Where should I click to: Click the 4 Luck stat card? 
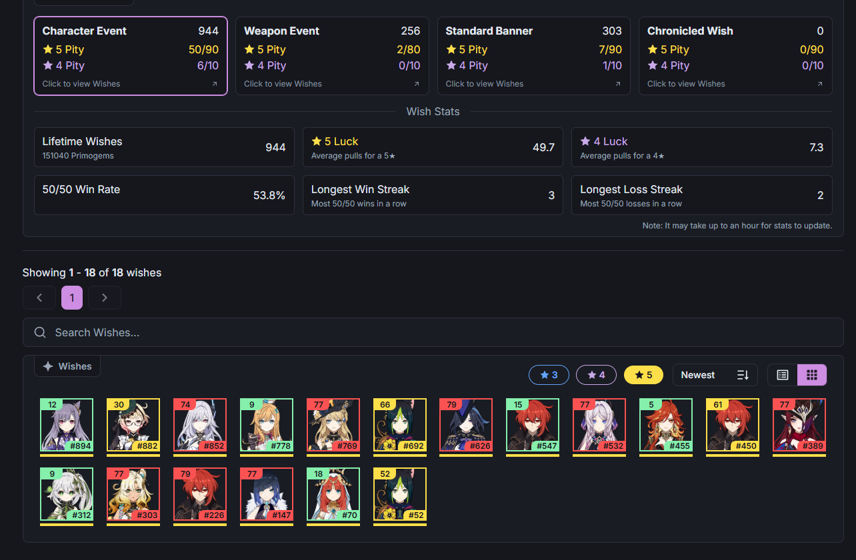[x=702, y=147]
